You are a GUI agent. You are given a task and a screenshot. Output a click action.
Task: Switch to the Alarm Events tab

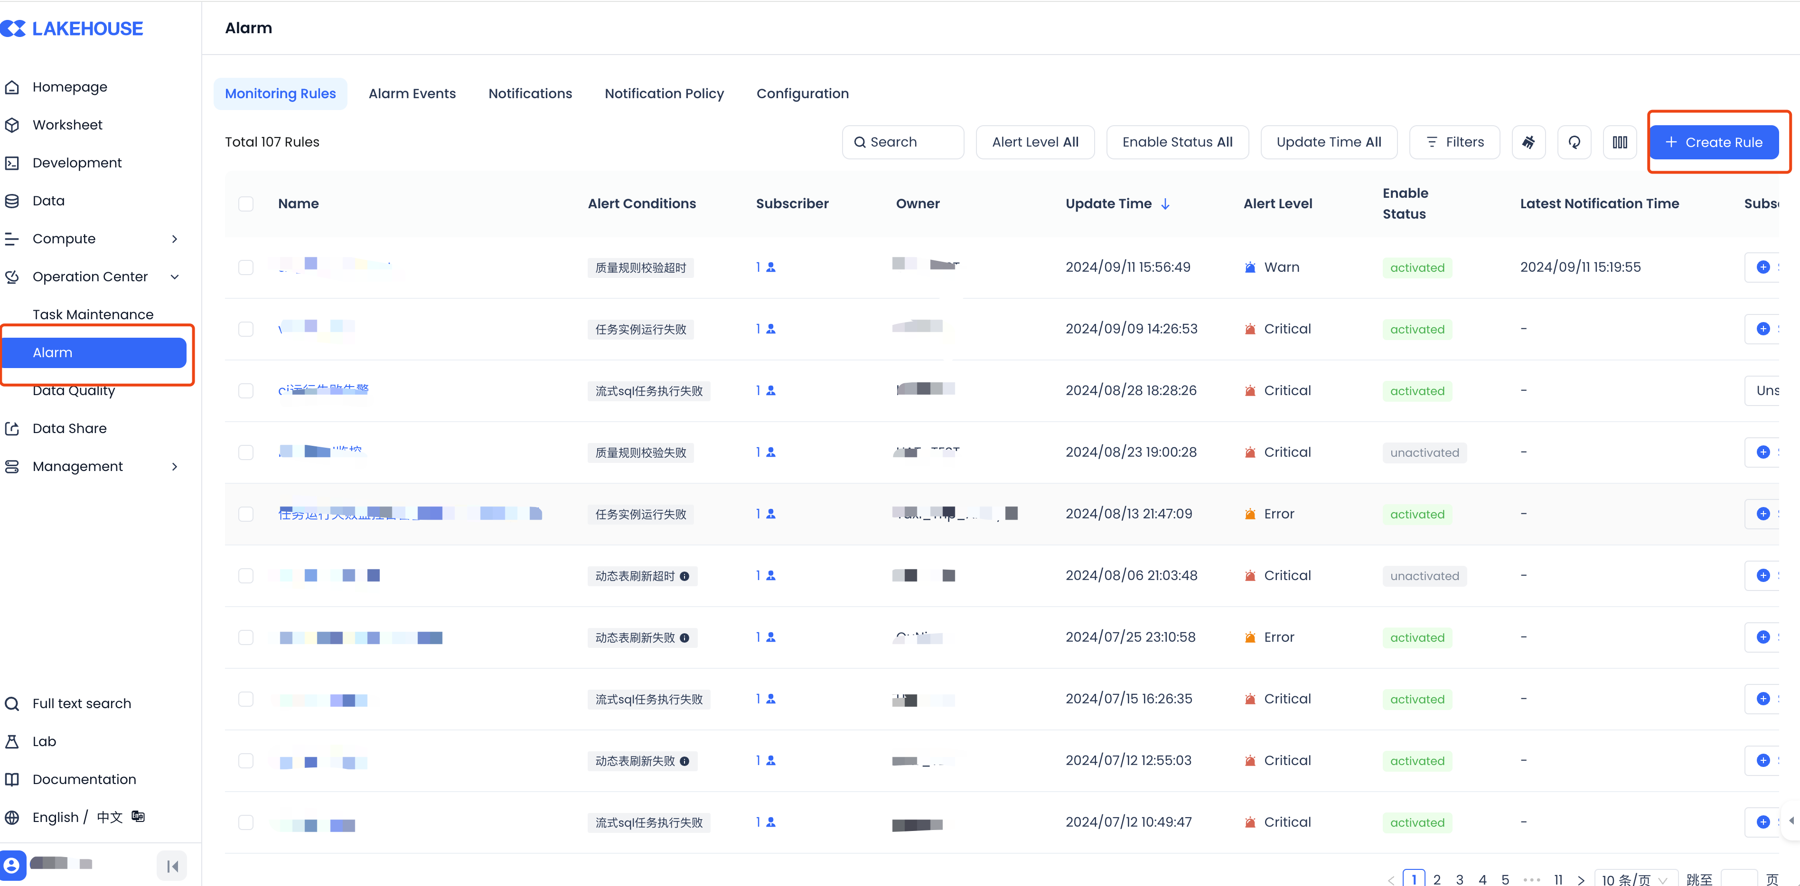point(412,93)
